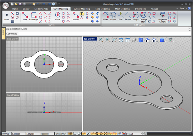Choose the Rectangle drawing tool

point(34,16)
